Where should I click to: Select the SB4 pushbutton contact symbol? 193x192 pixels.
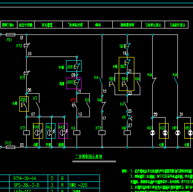point(125,84)
